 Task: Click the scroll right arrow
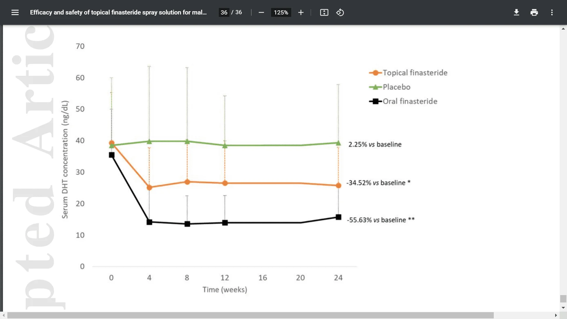[x=556, y=315]
